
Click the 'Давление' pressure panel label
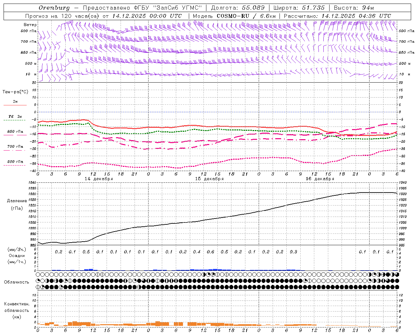pos(17,201)
